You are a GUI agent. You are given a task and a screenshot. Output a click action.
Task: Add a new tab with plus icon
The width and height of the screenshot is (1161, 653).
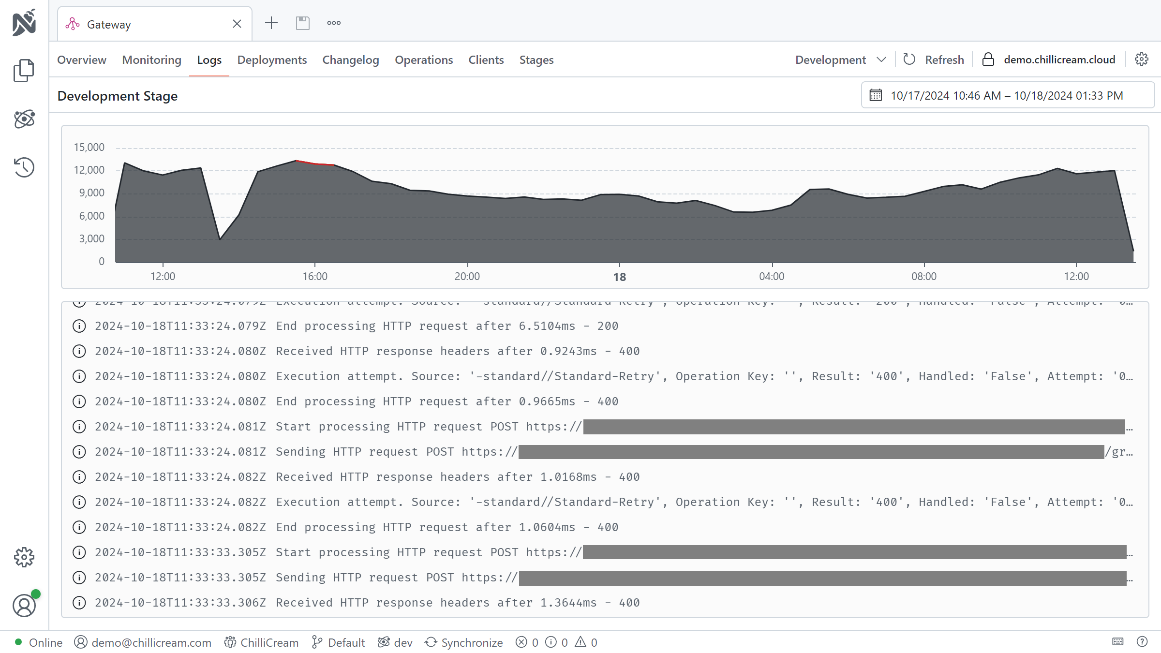pyautogui.click(x=271, y=23)
